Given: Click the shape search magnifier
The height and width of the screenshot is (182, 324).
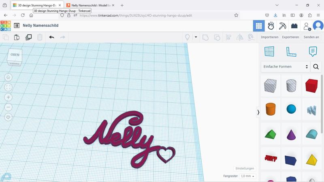Looking at the screenshot, I should 316,67.
